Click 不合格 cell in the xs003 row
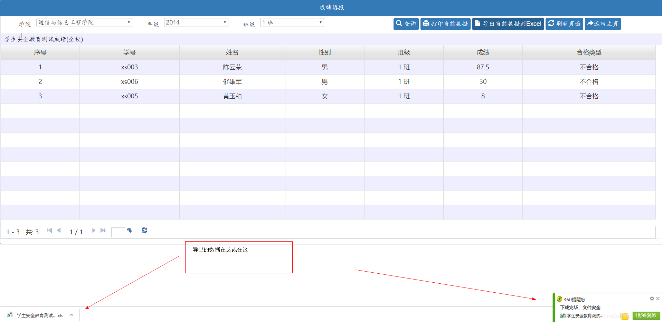Viewport: 662px width, 322px height. [x=589, y=67]
